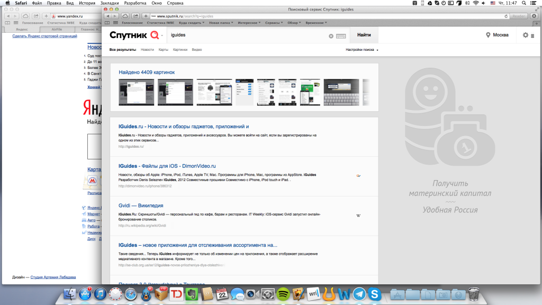This screenshot has height=305, width=542.
Task: Click the Sputnik address bar
Action: (x=328, y=16)
